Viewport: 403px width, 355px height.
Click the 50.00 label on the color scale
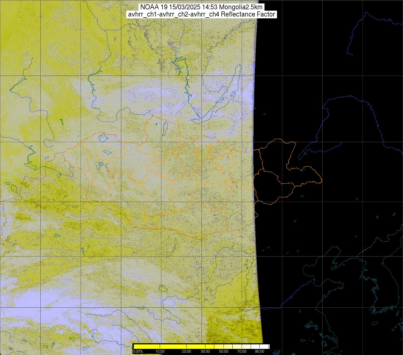224,352
